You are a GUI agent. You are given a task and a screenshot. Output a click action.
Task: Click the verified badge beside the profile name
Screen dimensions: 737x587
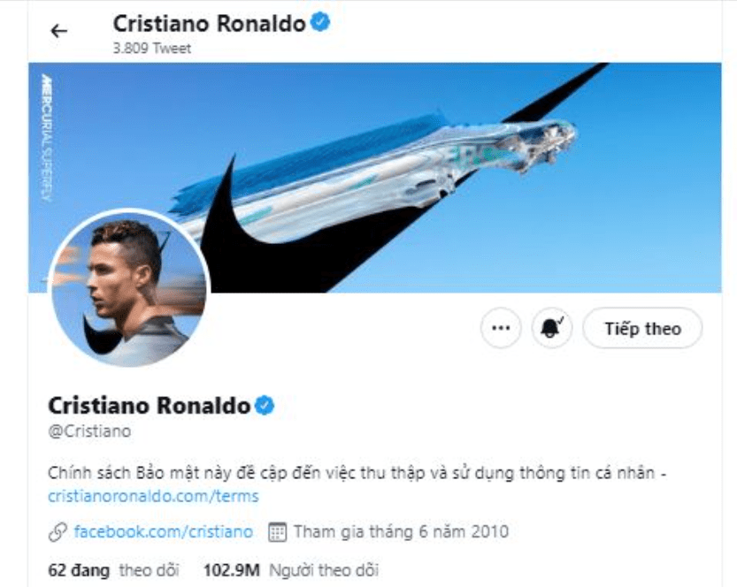tap(265, 406)
